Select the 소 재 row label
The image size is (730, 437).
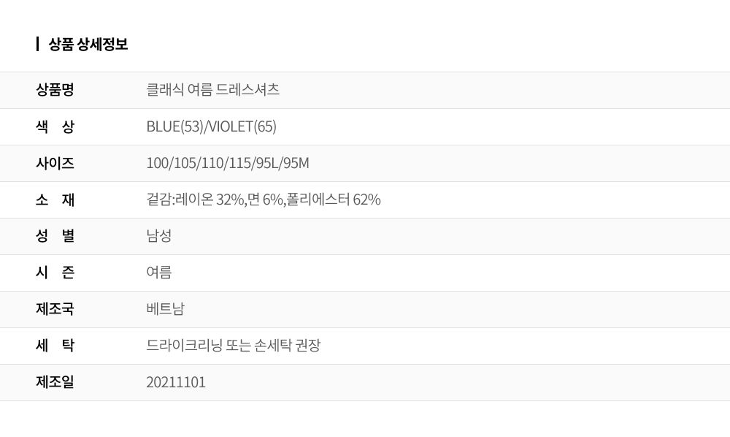pos(55,199)
